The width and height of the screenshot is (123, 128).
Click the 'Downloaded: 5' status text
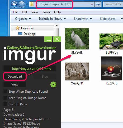pyautogui.click(x=14, y=115)
